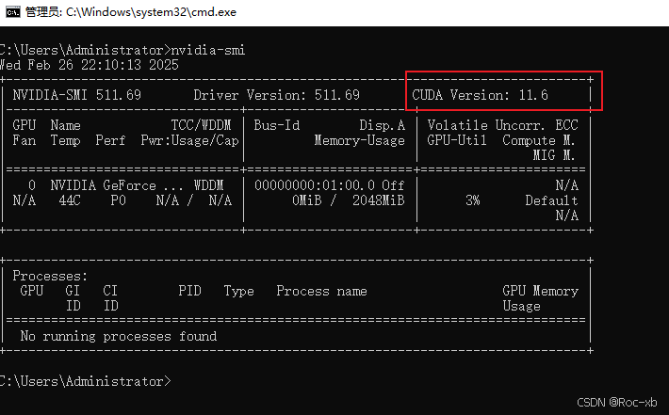
Task: Click bus id 00000000:01:00.0
Action: point(315,185)
